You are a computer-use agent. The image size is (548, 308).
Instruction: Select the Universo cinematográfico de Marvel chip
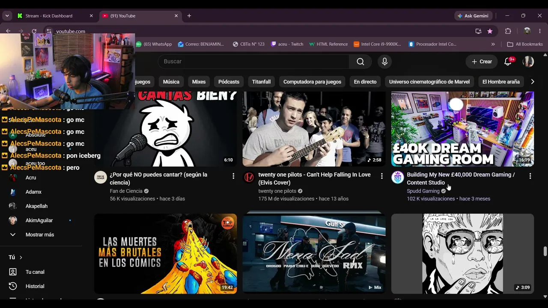tap(429, 82)
